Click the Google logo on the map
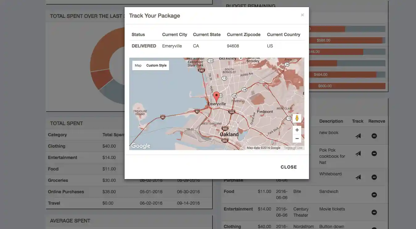 (x=141, y=146)
